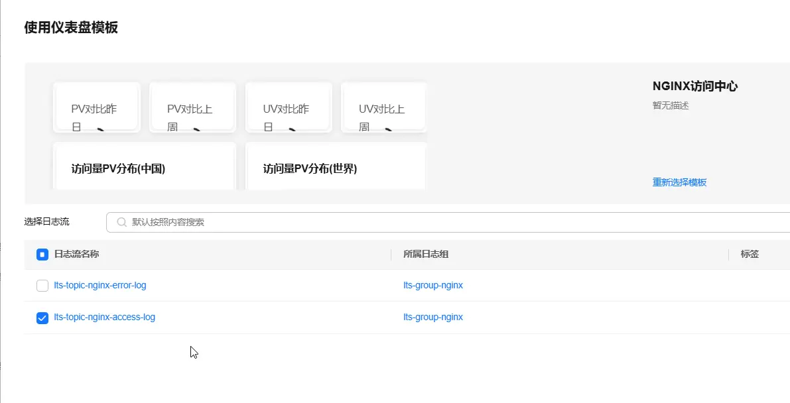Viewport: 790px width, 403px height.
Task: Click the 日志流名称 column header
Action: (x=76, y=255)
